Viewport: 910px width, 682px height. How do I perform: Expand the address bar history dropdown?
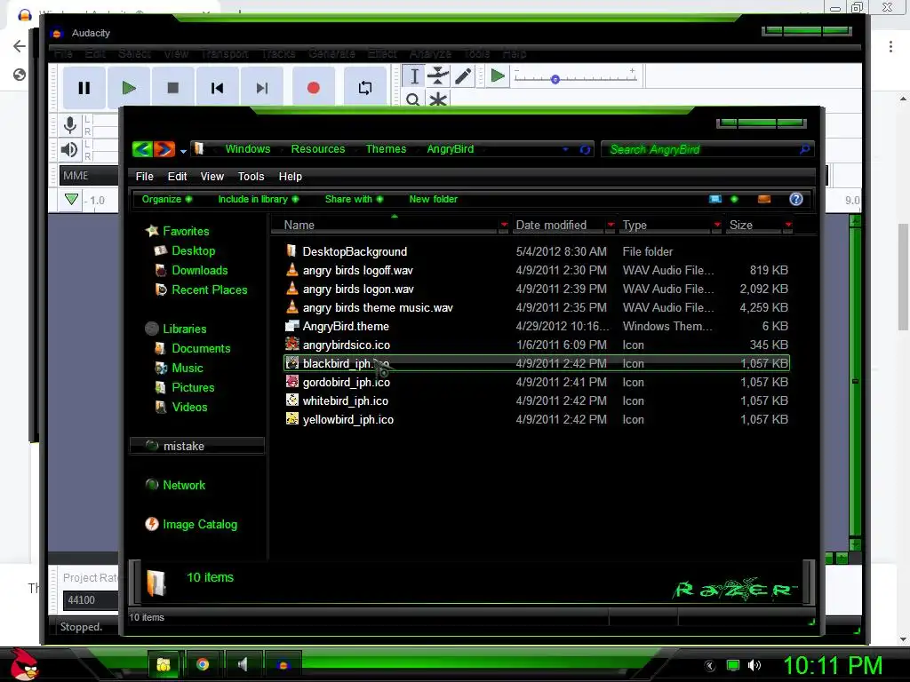[x=565, y=149]
